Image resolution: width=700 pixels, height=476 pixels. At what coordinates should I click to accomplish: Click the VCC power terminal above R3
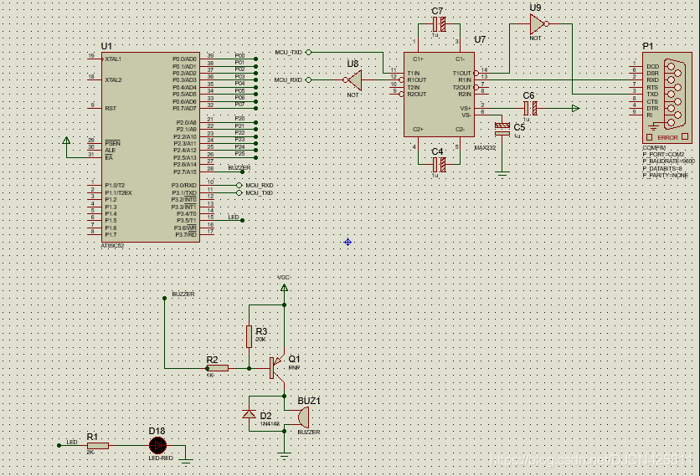coord(284,289)
